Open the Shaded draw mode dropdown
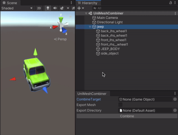 (x=17, y=8)
